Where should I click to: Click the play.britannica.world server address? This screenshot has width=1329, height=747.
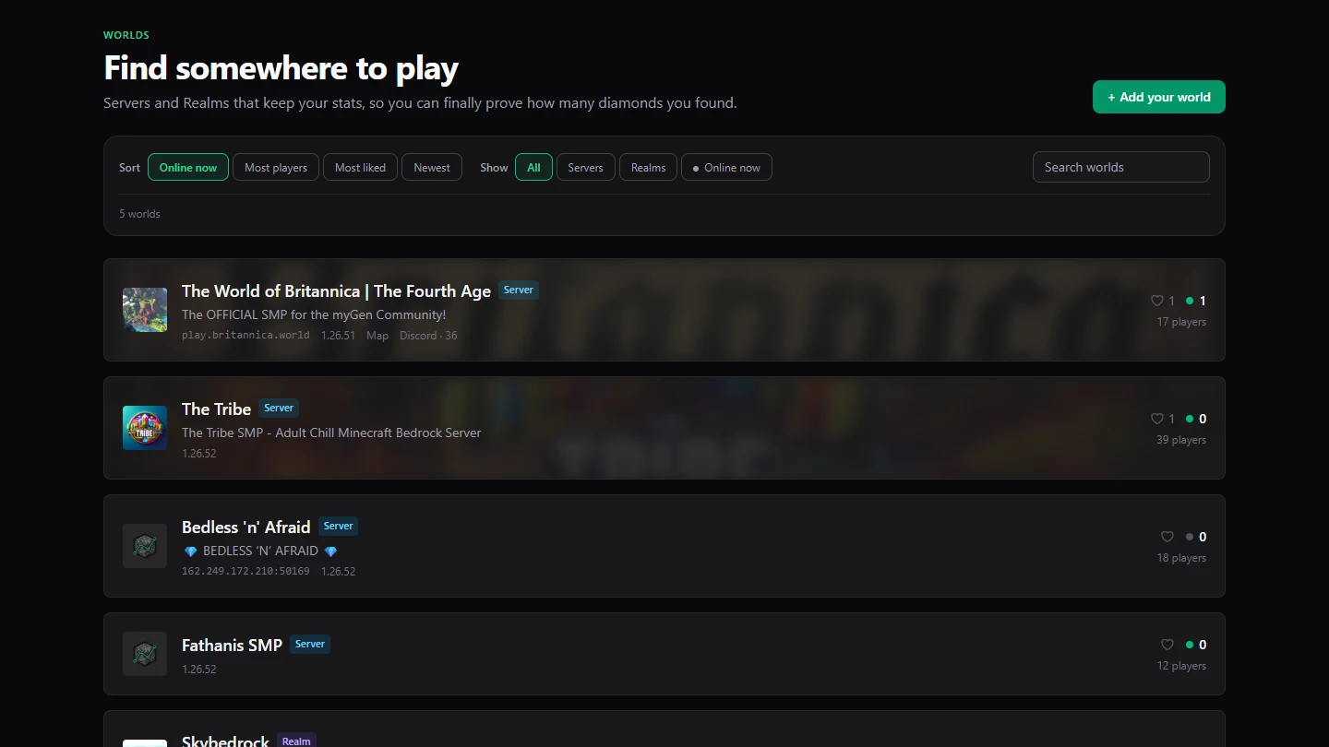[x=245, y=336]
